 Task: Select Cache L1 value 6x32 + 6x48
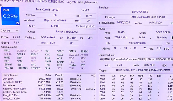pyautogui.click(x=47, y=38)
